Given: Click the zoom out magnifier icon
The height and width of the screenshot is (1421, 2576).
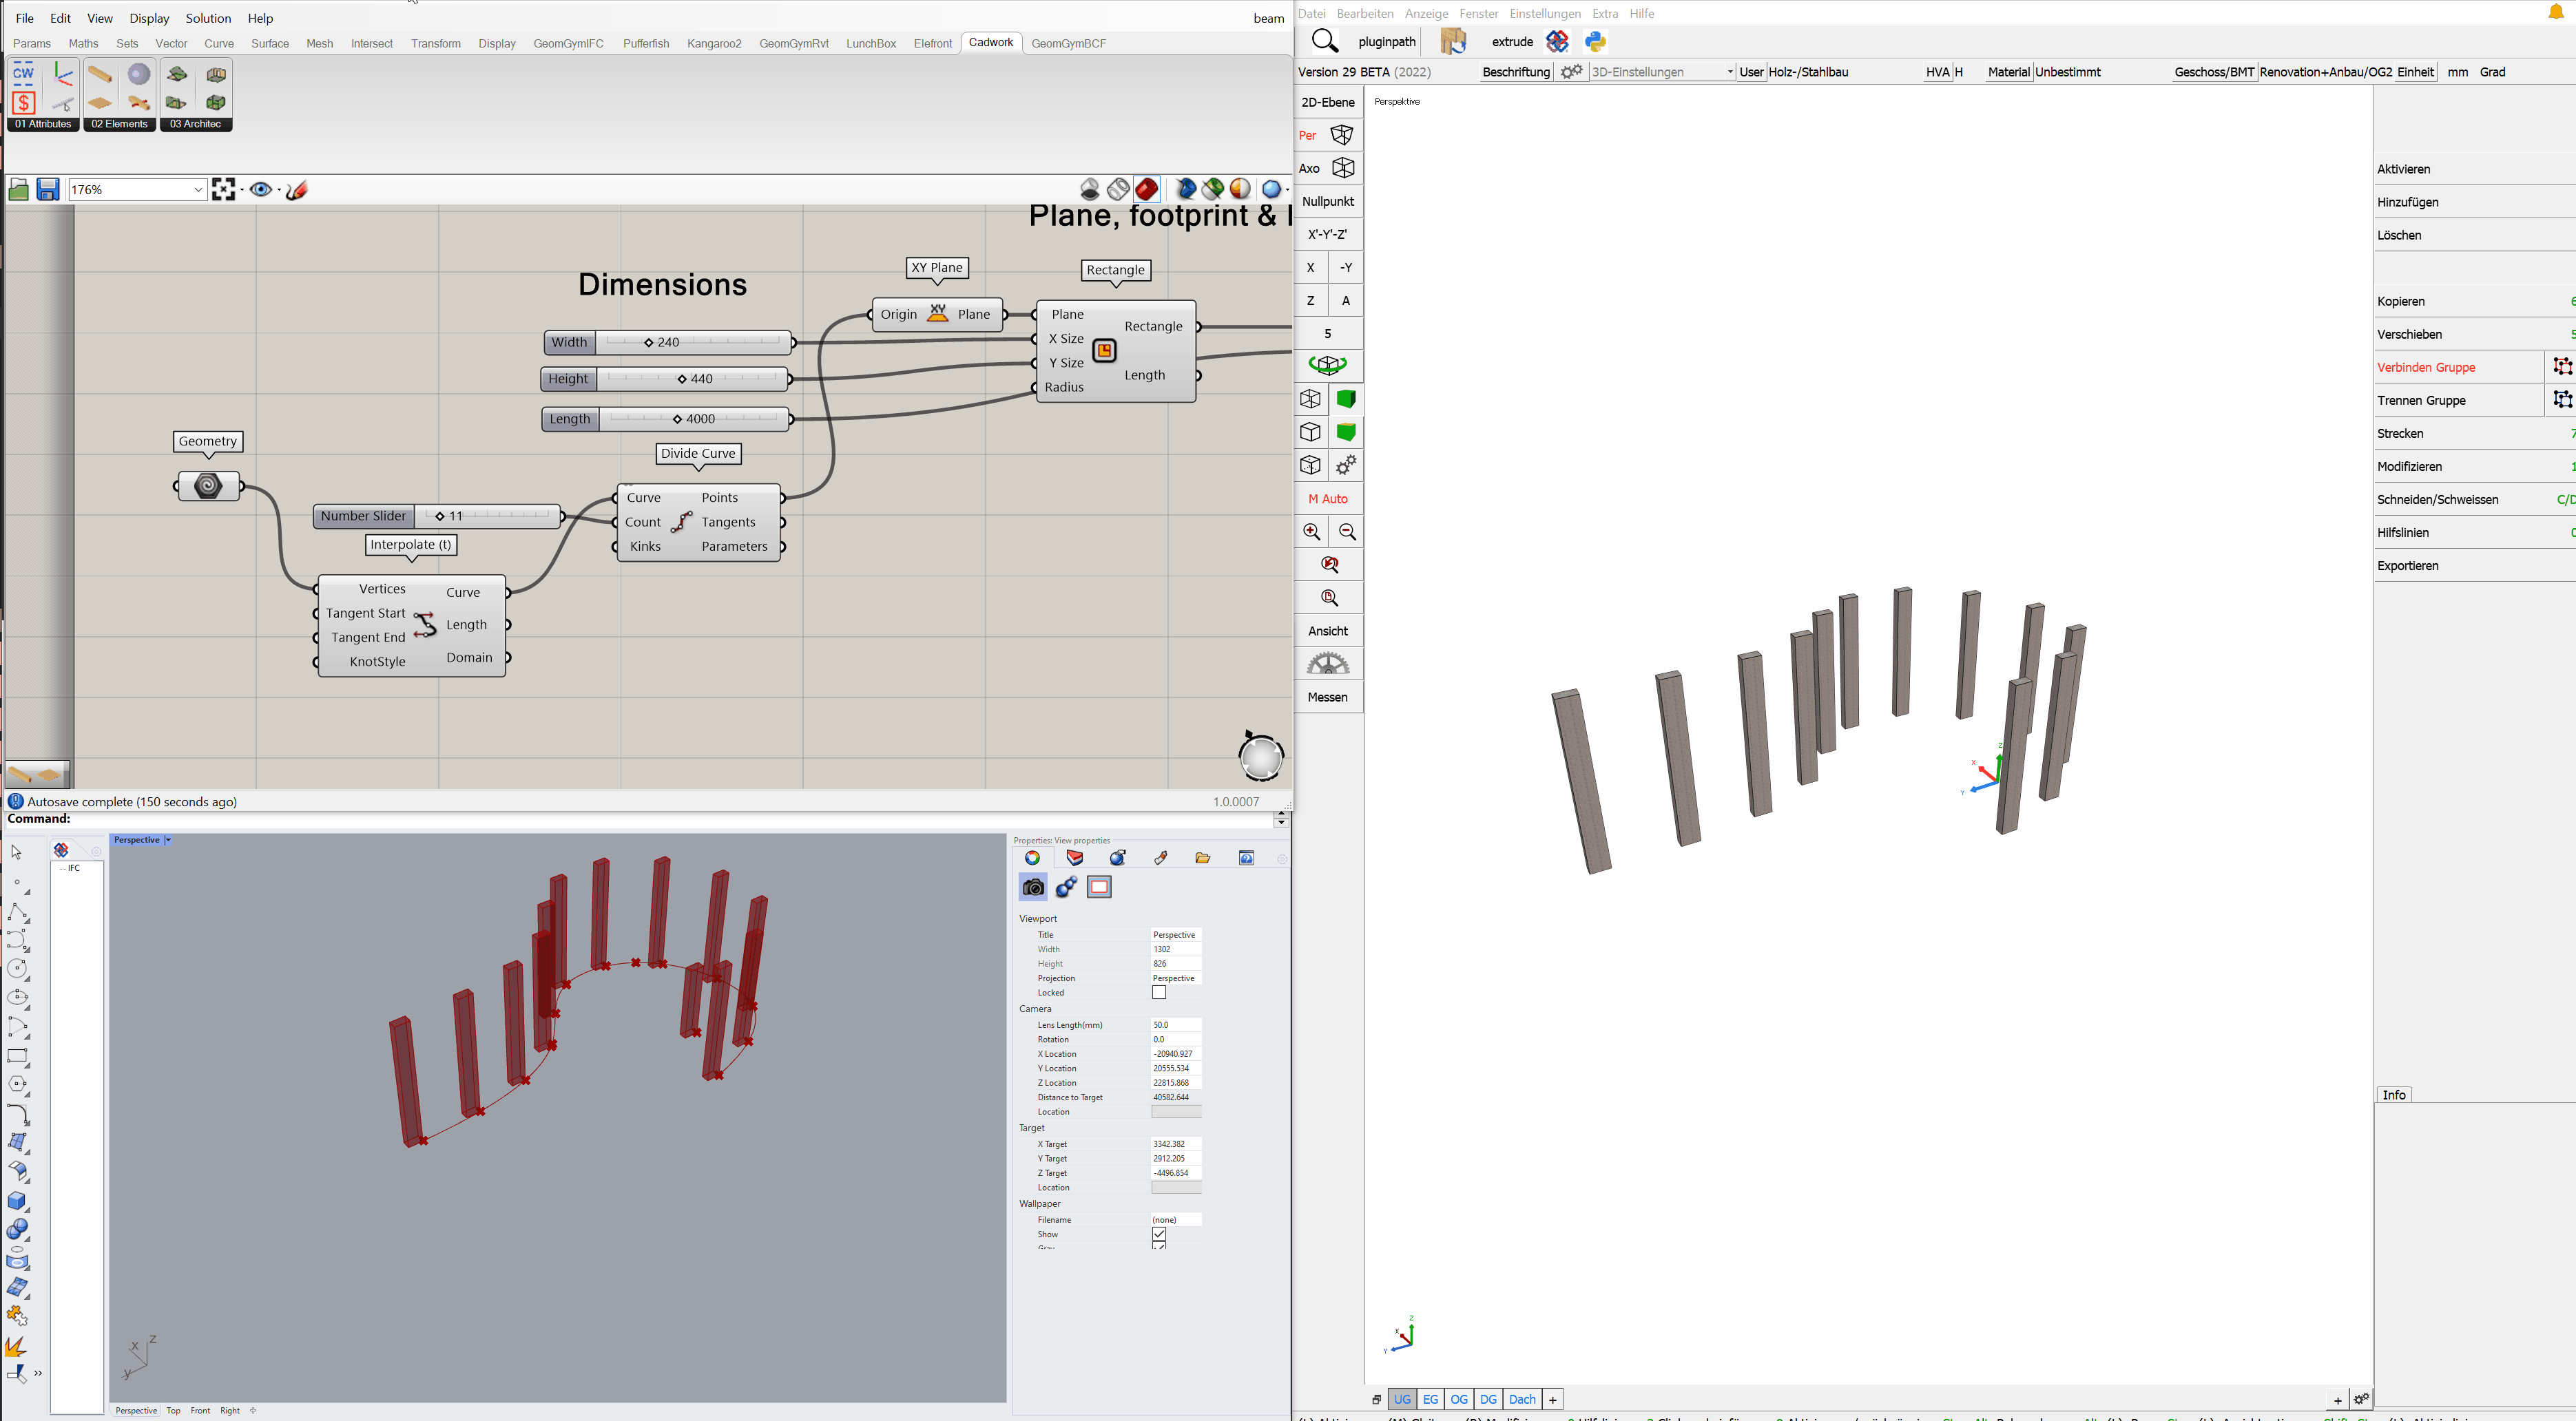Looking at the screenshot, I should 1347,531.
